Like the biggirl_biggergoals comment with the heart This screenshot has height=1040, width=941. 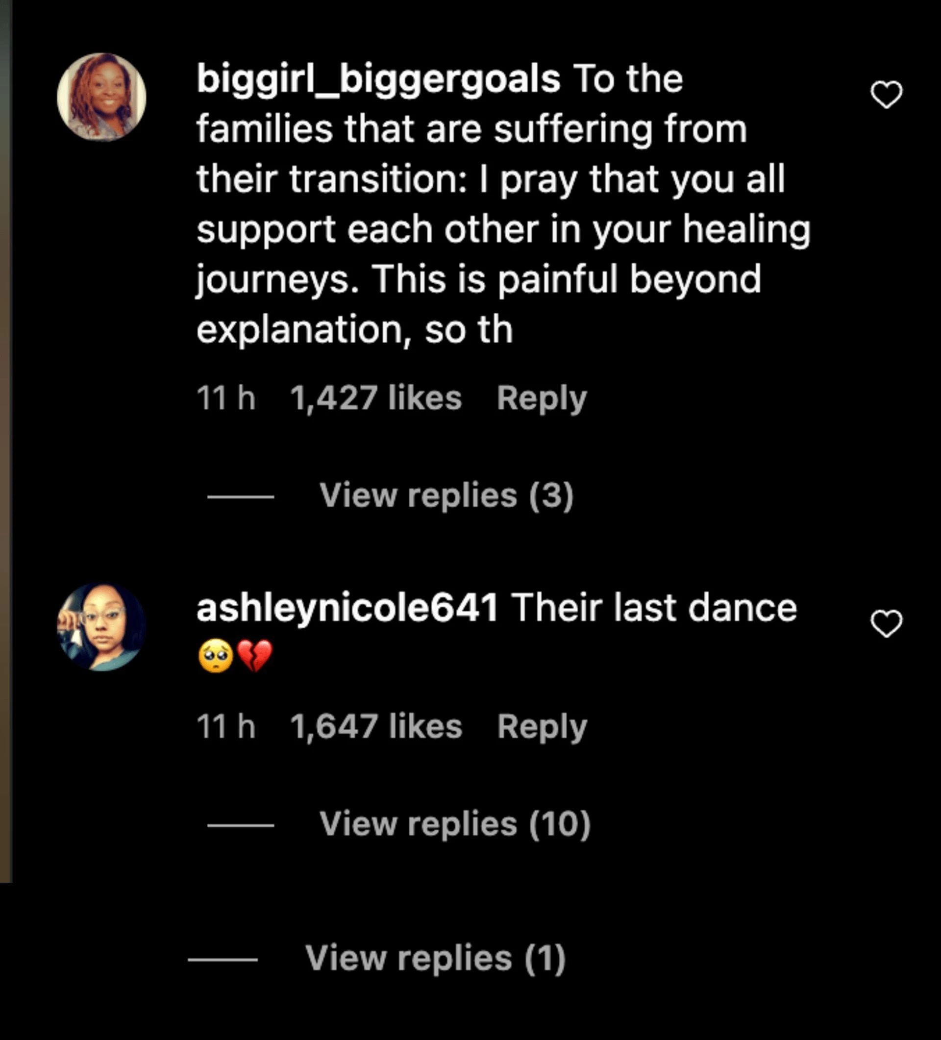(x=886, y=95)
